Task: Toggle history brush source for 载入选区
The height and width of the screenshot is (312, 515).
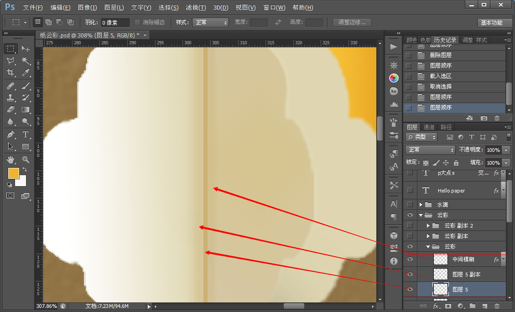Action: 409,76
